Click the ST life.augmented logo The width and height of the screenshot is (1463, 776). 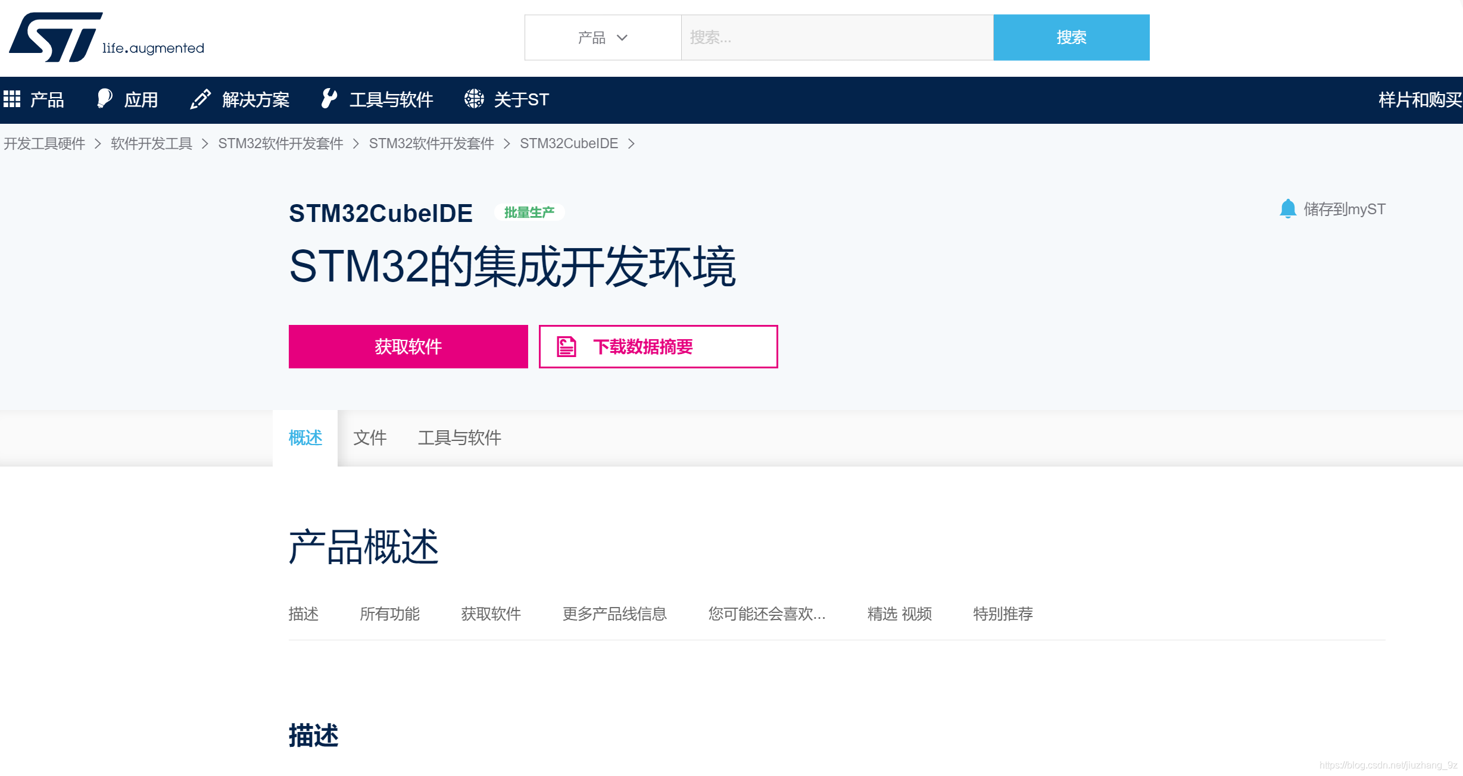click(x=107, y=37)
